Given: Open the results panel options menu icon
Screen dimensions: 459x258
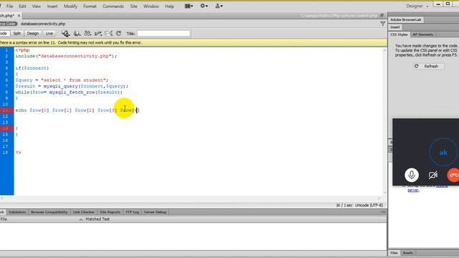Looking at the screenshot, I should point(383,212).
